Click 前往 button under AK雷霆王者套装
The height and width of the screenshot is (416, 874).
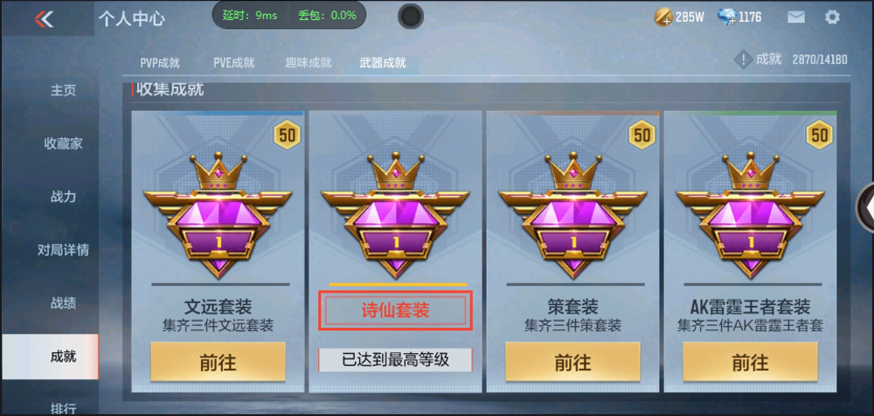[750, 362]
